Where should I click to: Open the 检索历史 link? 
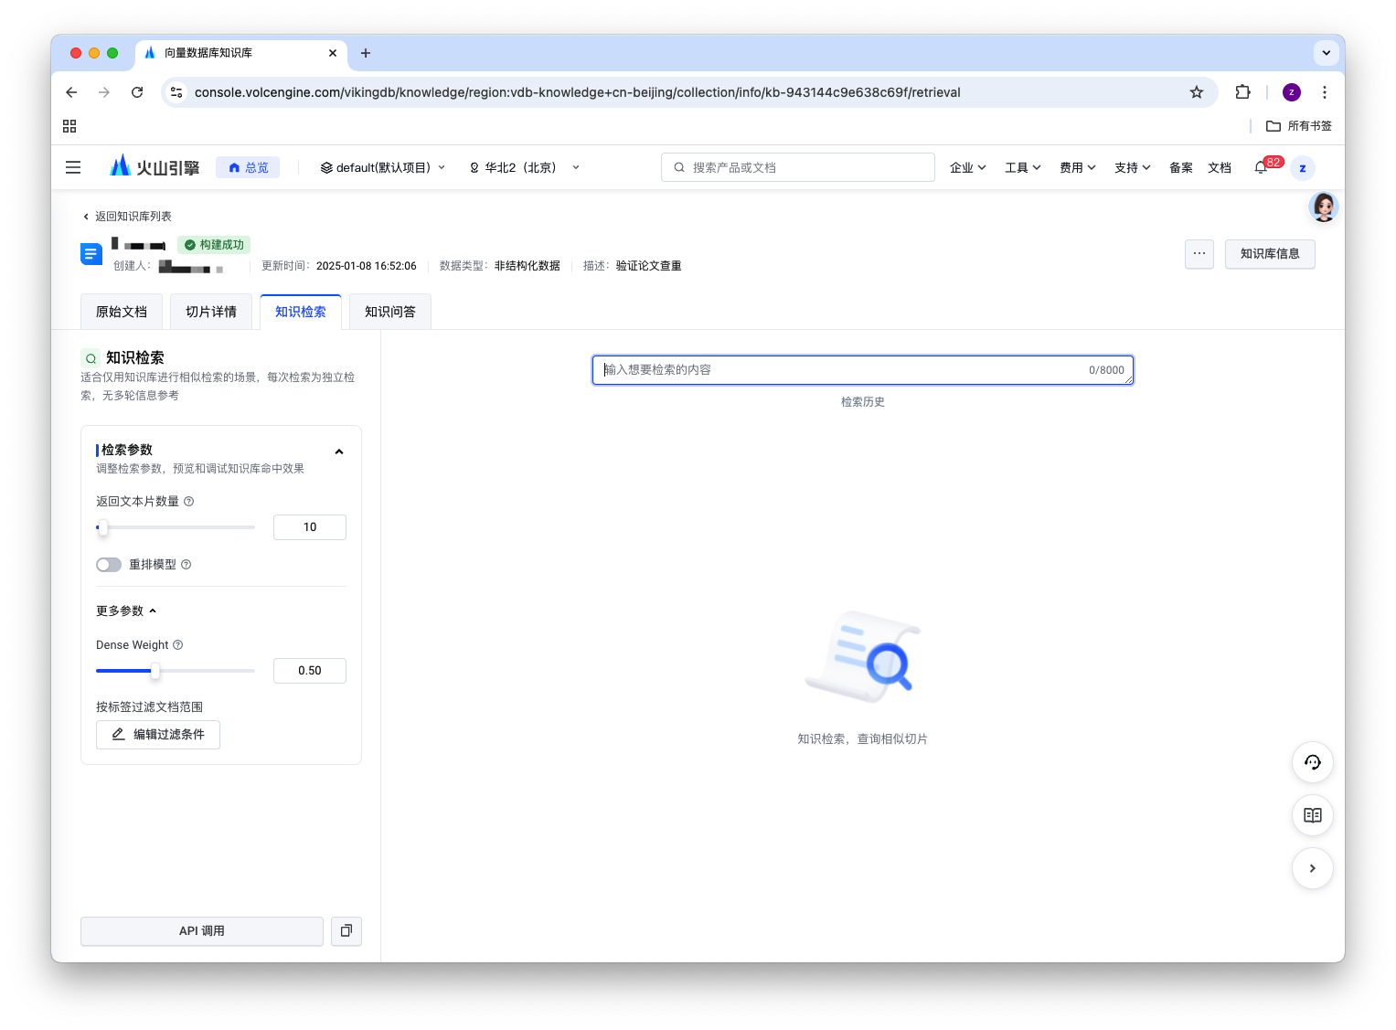point(863,402)
